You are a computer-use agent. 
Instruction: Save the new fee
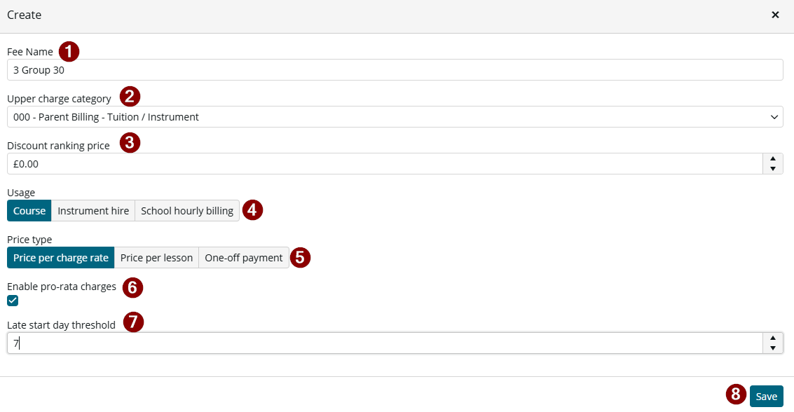coord(766,397)
